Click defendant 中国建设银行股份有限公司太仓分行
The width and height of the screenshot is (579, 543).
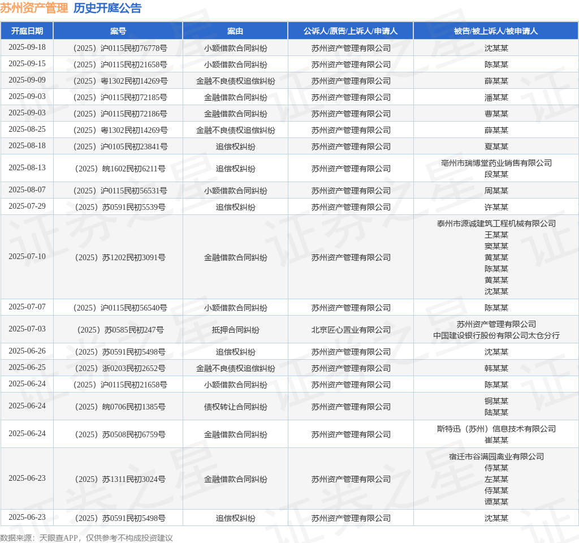[x=496, y=335]
